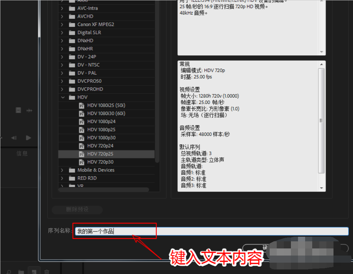Screen dimensions: 353x274
Task: Click the DVCPRO50 folder label
Action: 89,81
